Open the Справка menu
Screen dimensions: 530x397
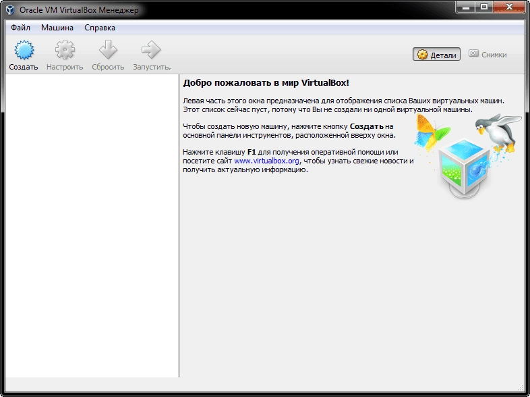(x=100, y=28)
